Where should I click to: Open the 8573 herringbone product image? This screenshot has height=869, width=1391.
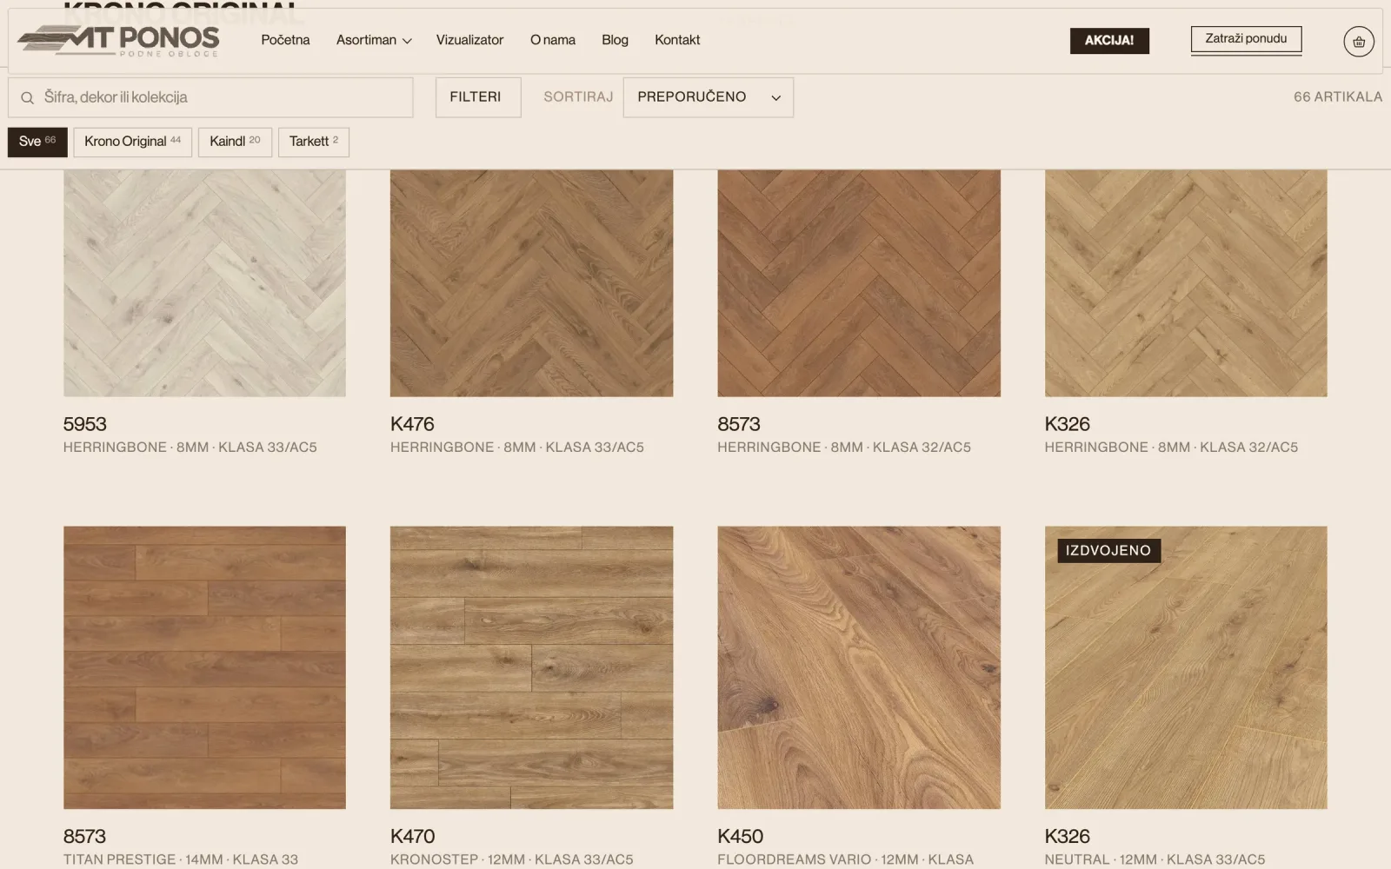(859, 283)
